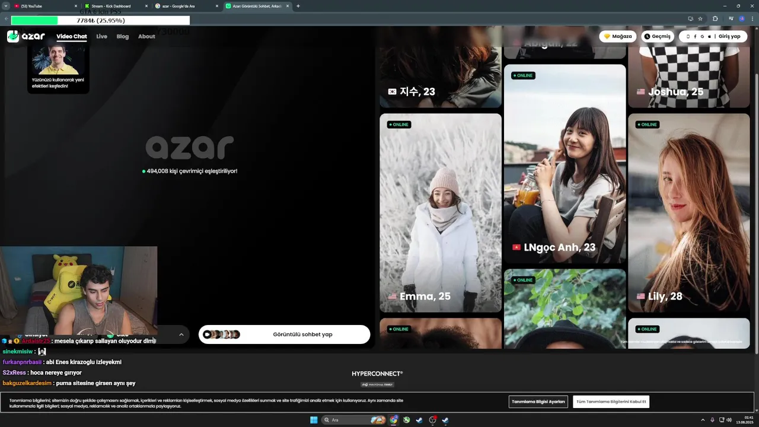
Task: Open the Windows Start menu
Action: click(x=314, y=420)
